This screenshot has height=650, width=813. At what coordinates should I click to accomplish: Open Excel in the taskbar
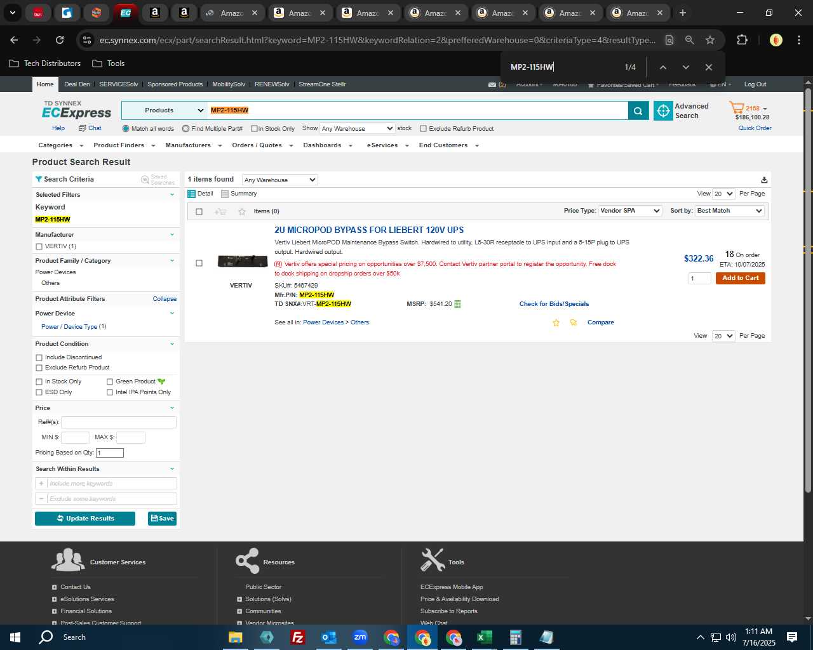pos(484,637)
